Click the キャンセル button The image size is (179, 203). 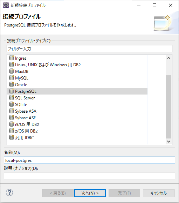click(159, 193)
